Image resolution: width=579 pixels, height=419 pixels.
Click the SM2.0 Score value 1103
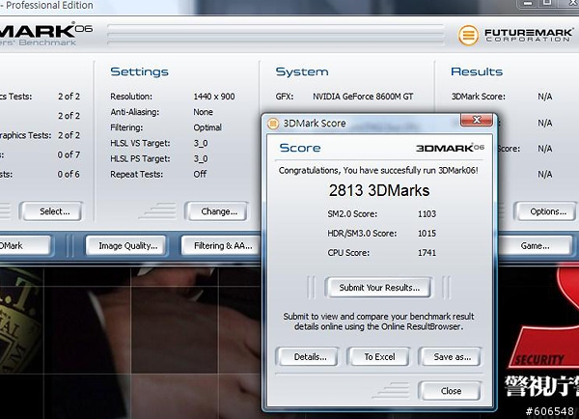click(427, 214)
